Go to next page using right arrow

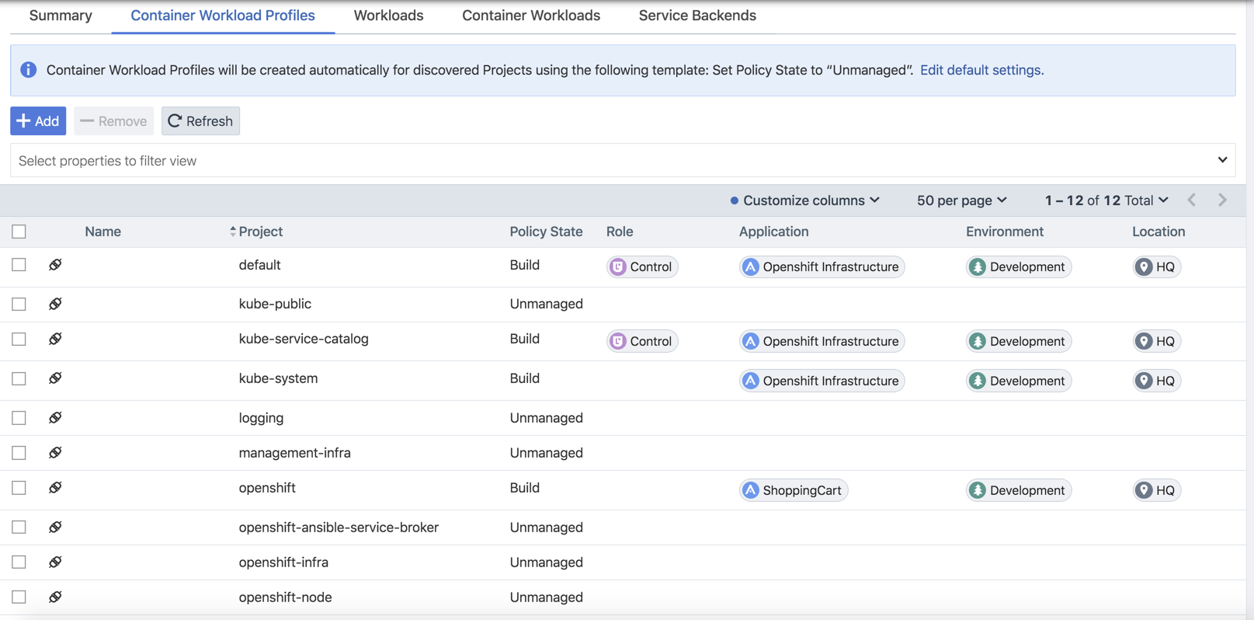[x=1222, y=200]
